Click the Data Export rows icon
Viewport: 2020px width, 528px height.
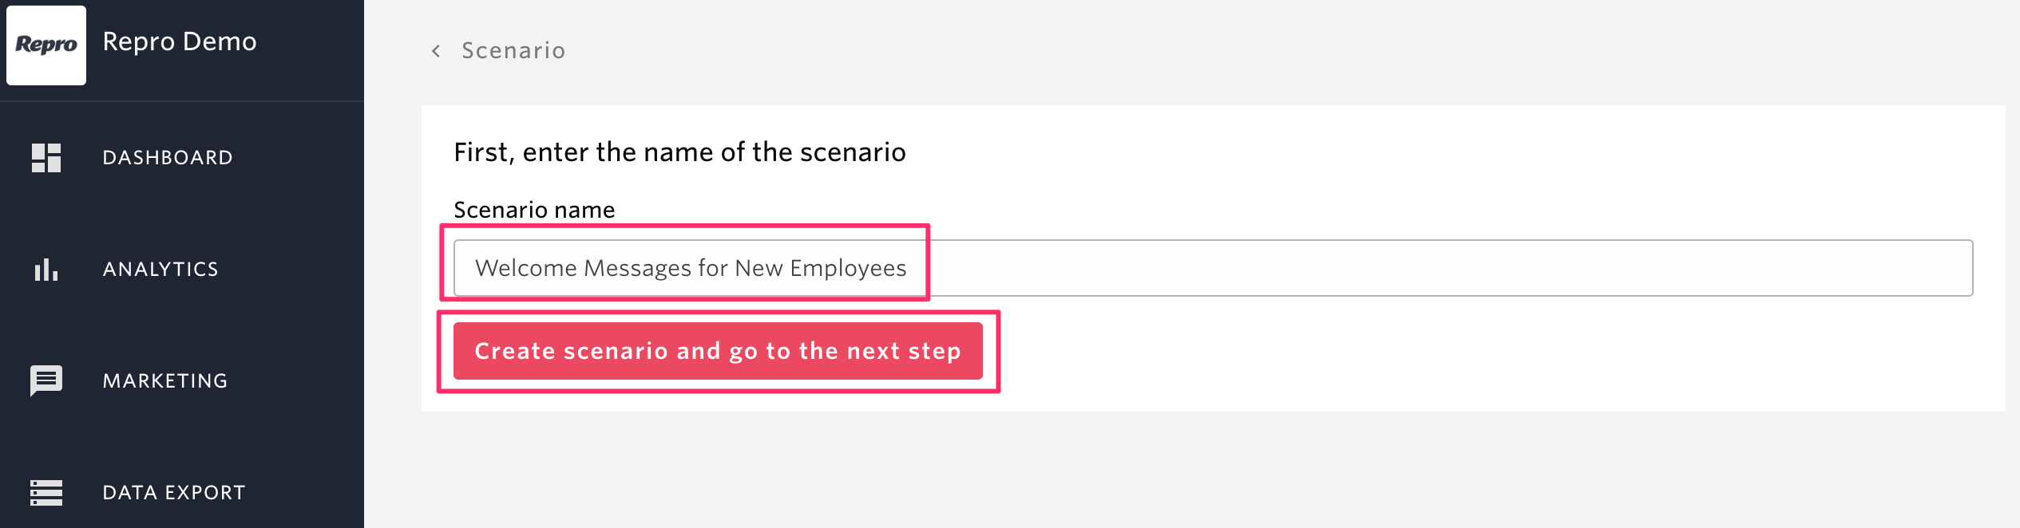pos(46,493)
